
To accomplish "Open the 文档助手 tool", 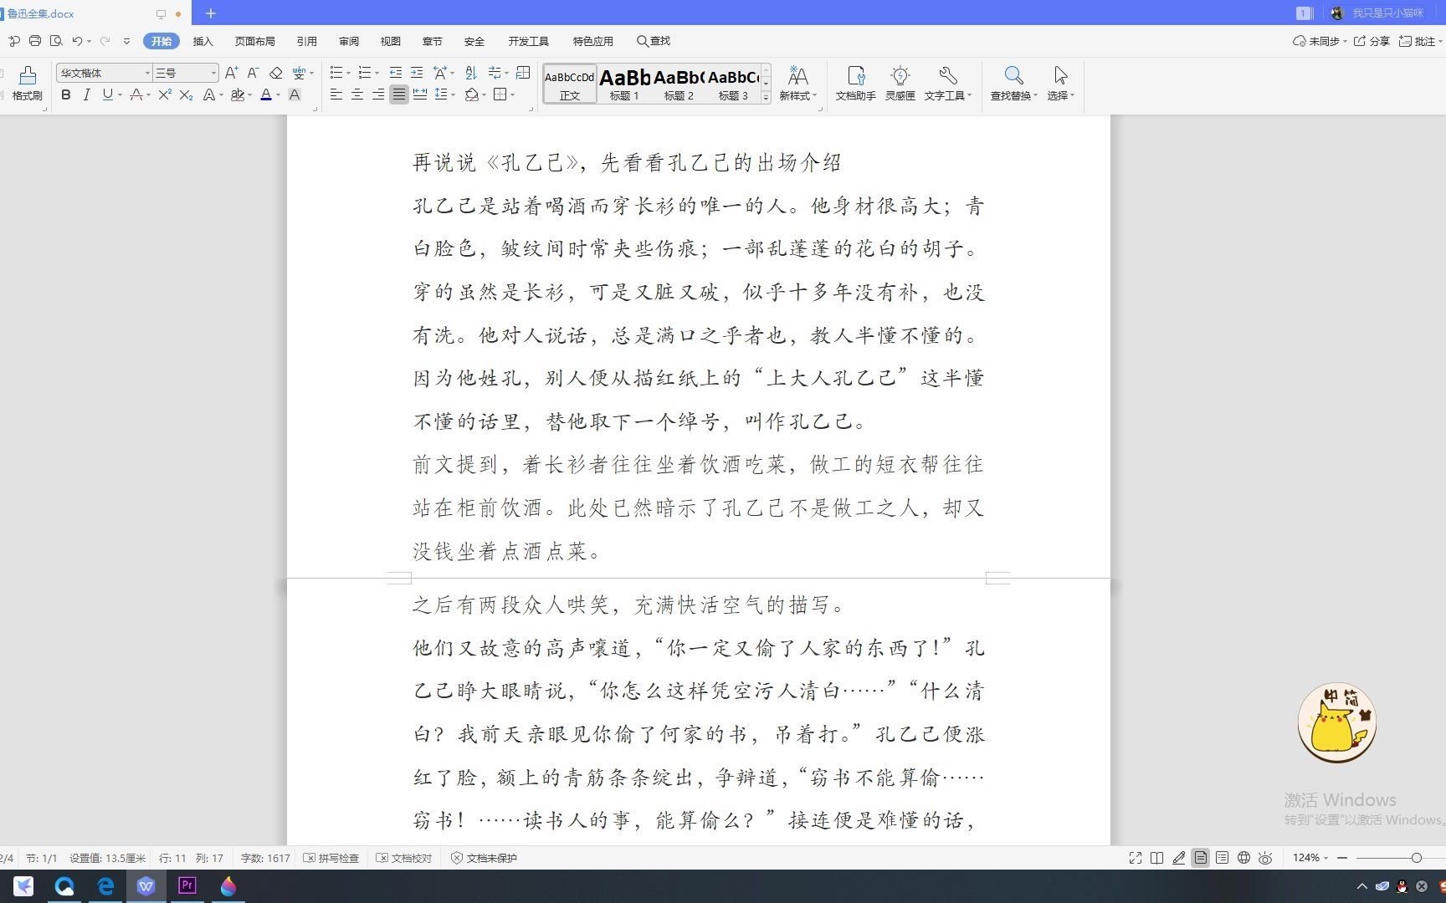I will (855, 83).
